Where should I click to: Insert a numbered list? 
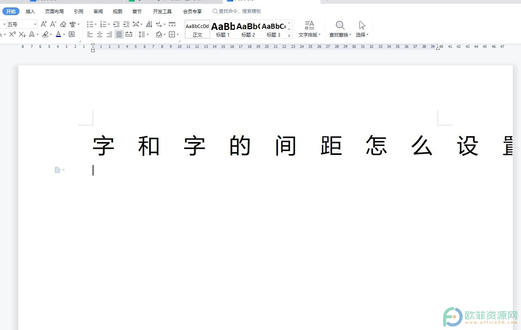pos(103,24)
